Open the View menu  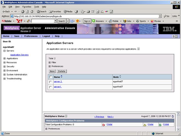[x=17, y=7]
